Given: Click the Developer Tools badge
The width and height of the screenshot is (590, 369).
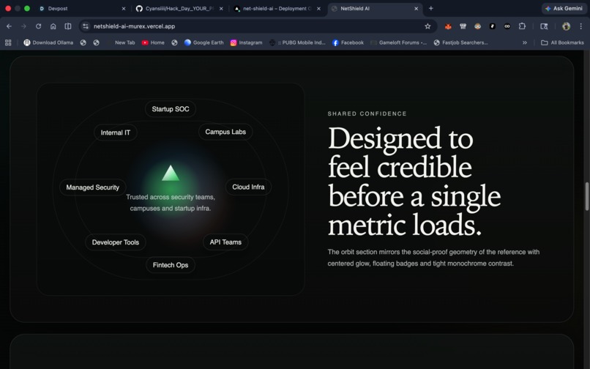Looking at the screenshot, I should coord(116,242).
